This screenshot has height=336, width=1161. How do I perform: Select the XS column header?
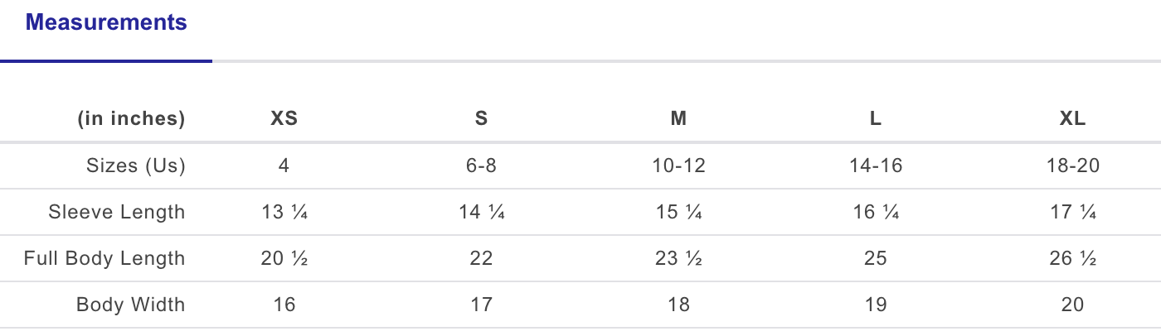point(284,119)
